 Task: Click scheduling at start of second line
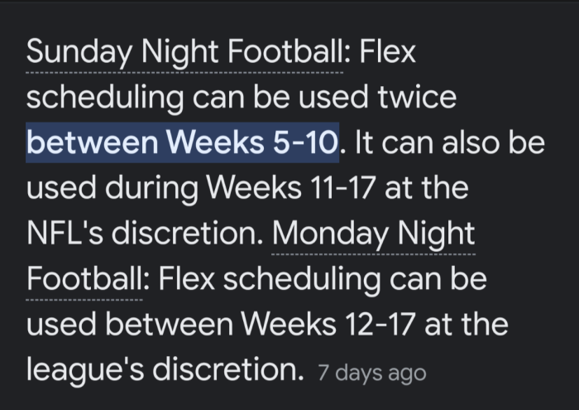(105, 98)
